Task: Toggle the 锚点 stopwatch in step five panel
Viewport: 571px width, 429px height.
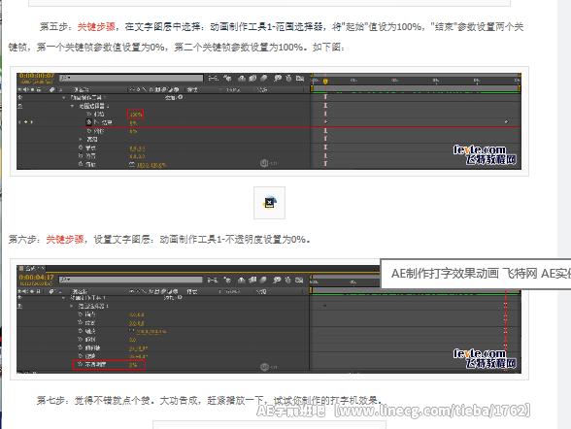Action: point(81,148)
